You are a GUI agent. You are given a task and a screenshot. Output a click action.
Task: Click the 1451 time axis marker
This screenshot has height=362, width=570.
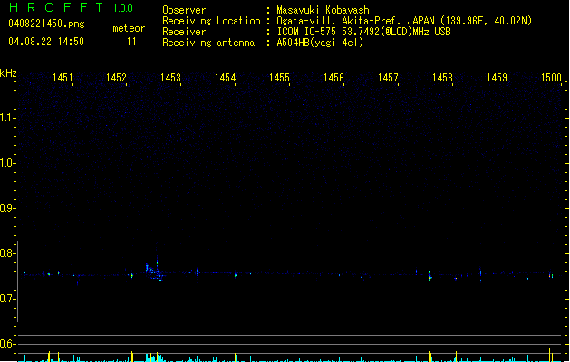[63, 78]
